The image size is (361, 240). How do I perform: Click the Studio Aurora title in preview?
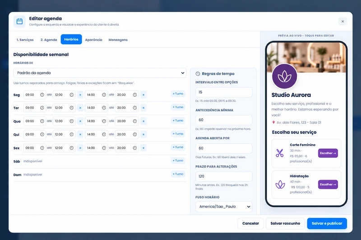pyautogui.click(x=291, y=95)
